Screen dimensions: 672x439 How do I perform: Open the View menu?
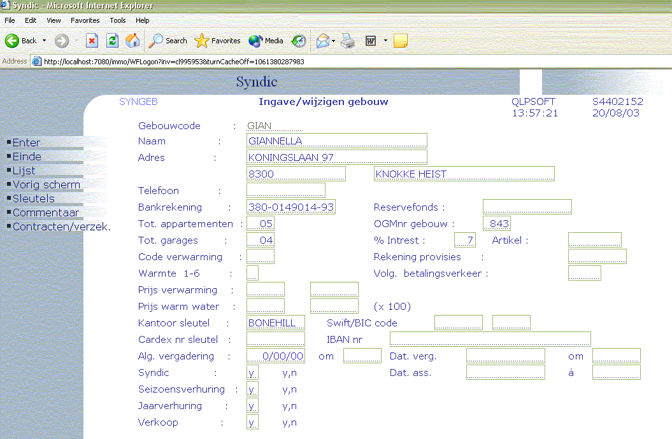(54, 20)
